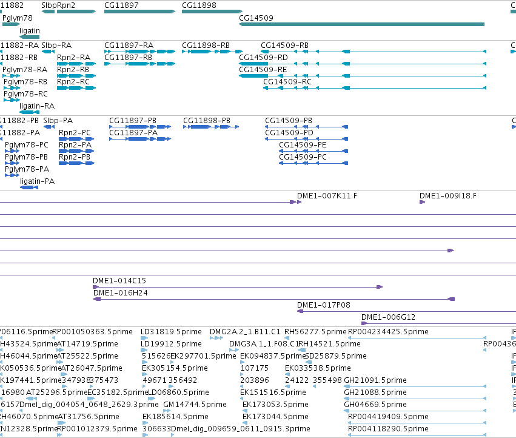Click protein CG14509-PE
516x438 pixels.
(x=303, y=145)
